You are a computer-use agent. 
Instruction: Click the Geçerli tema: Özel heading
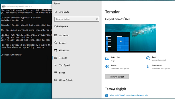point(117,19)
